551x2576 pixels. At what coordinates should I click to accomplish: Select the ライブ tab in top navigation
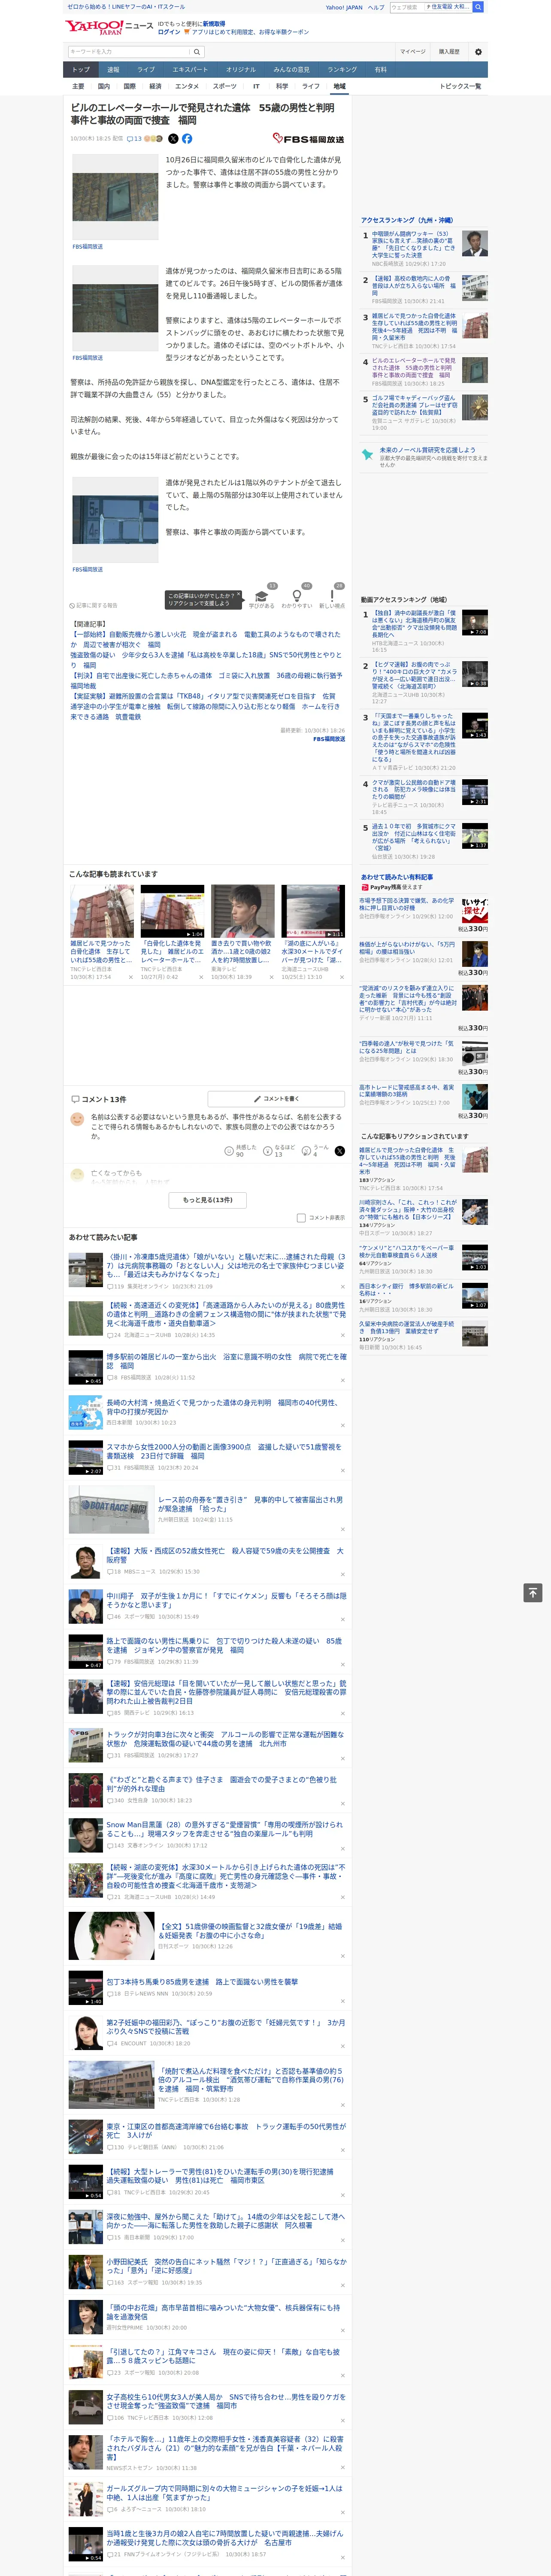point(146,70)
